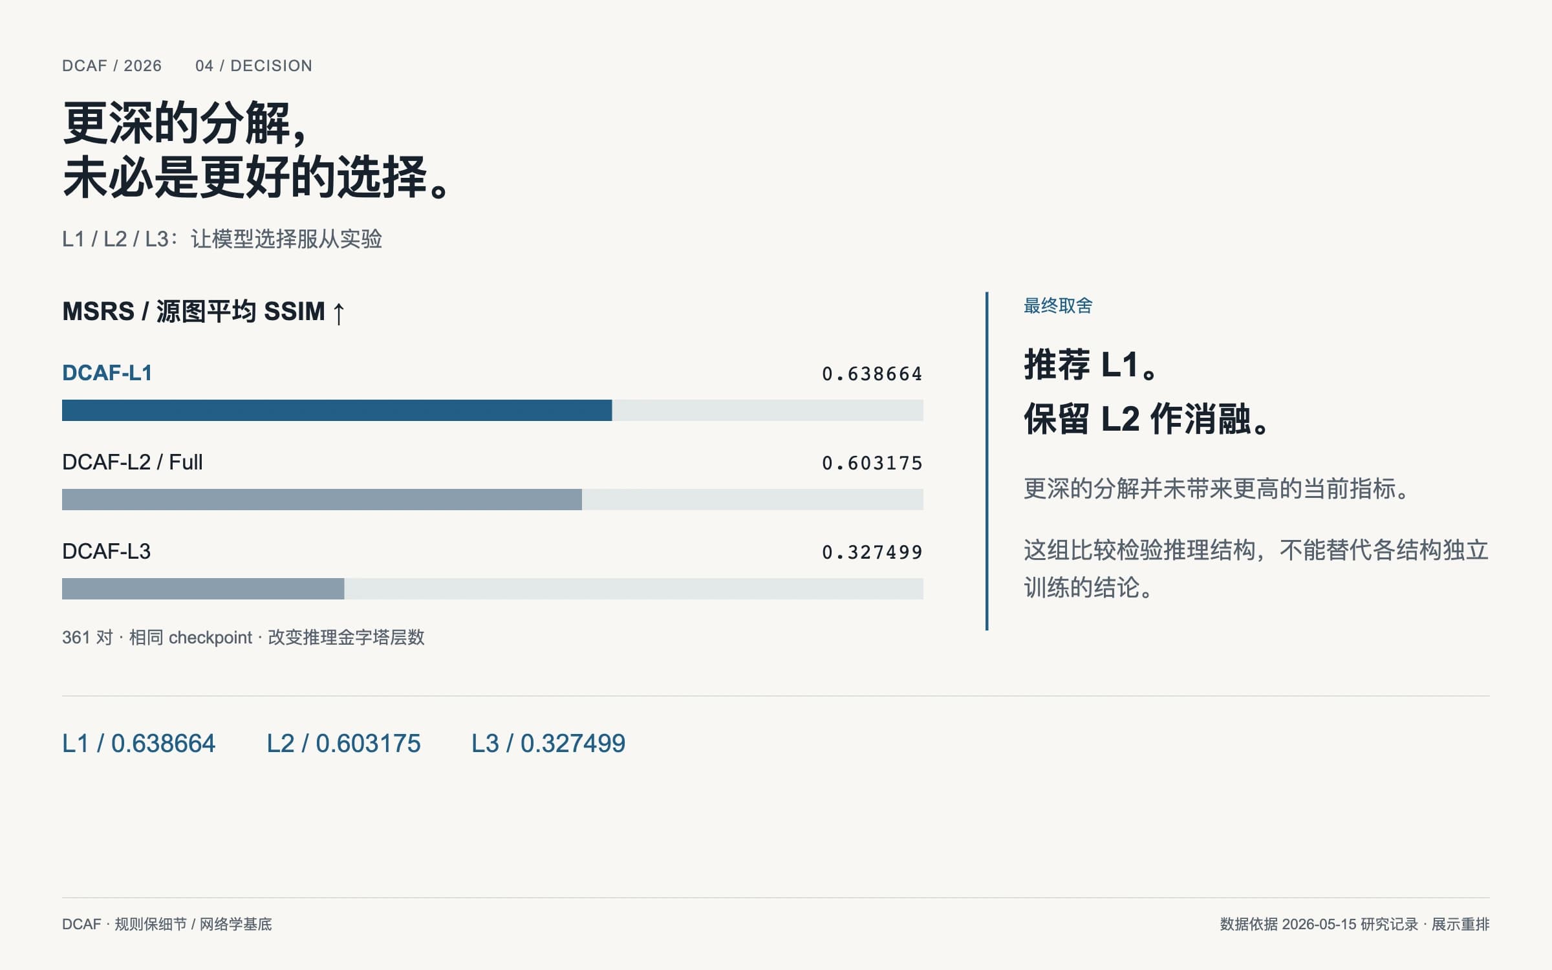Click the gray DCAF-L3 bar

(203, 589)
